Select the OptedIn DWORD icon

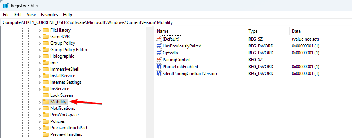coord(159,53)
